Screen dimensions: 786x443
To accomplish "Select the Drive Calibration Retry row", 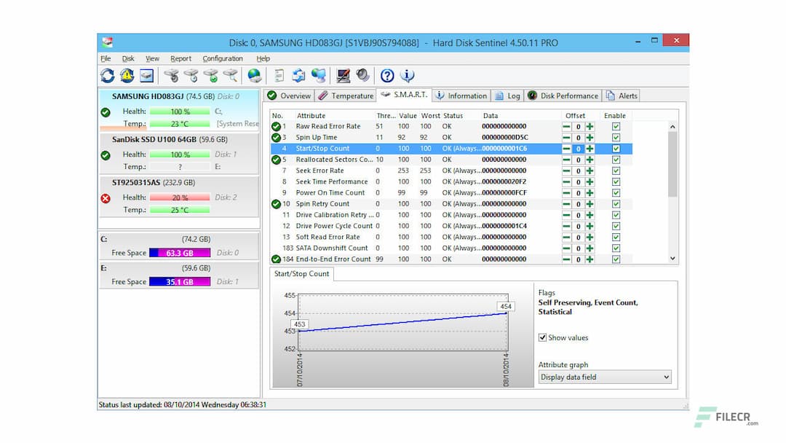I will [451, 215].
